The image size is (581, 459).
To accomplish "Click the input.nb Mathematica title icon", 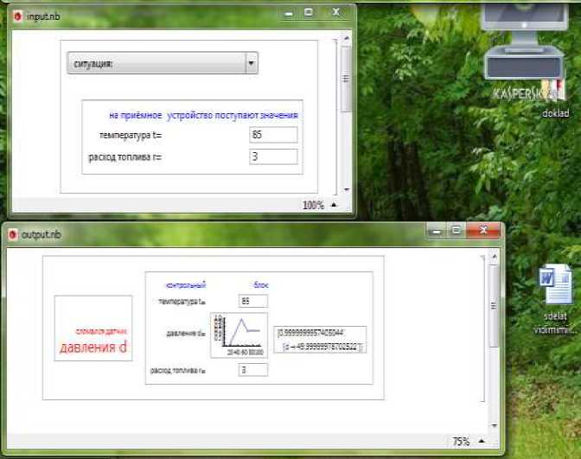I will pos(17,16).
